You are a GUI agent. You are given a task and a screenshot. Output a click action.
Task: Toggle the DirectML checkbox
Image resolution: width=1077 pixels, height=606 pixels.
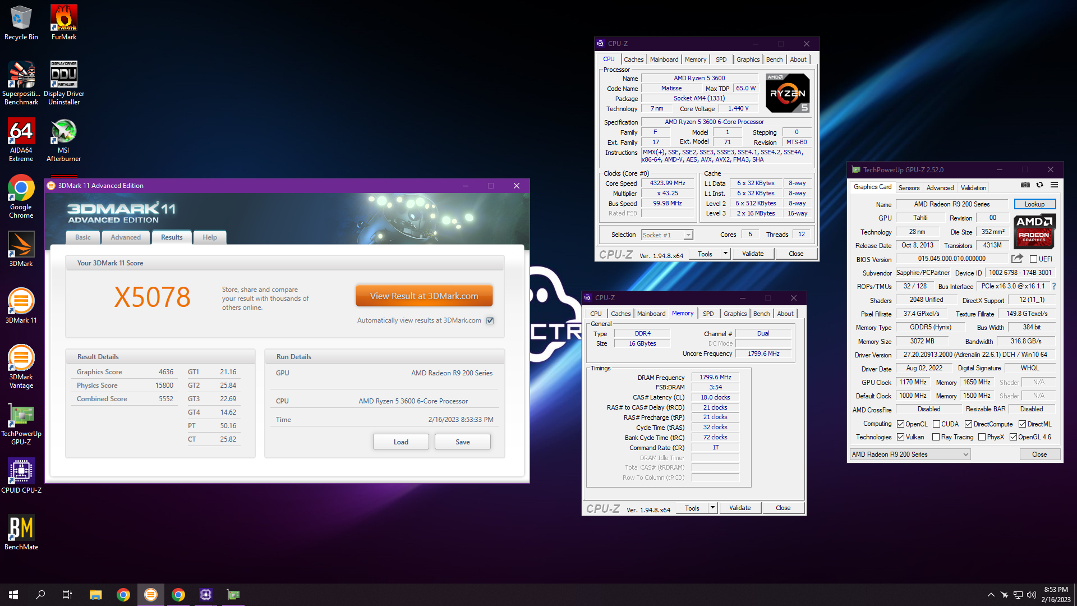[x=1022, y=424]
